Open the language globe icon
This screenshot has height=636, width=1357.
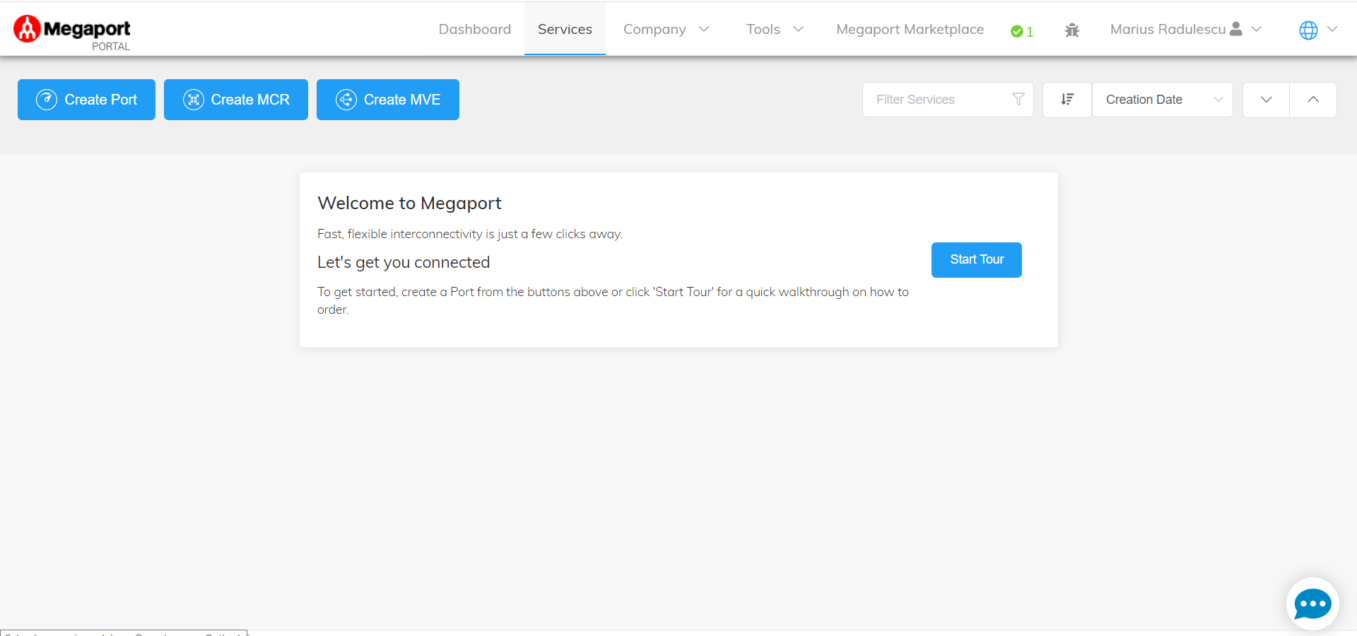[1308, 30]
